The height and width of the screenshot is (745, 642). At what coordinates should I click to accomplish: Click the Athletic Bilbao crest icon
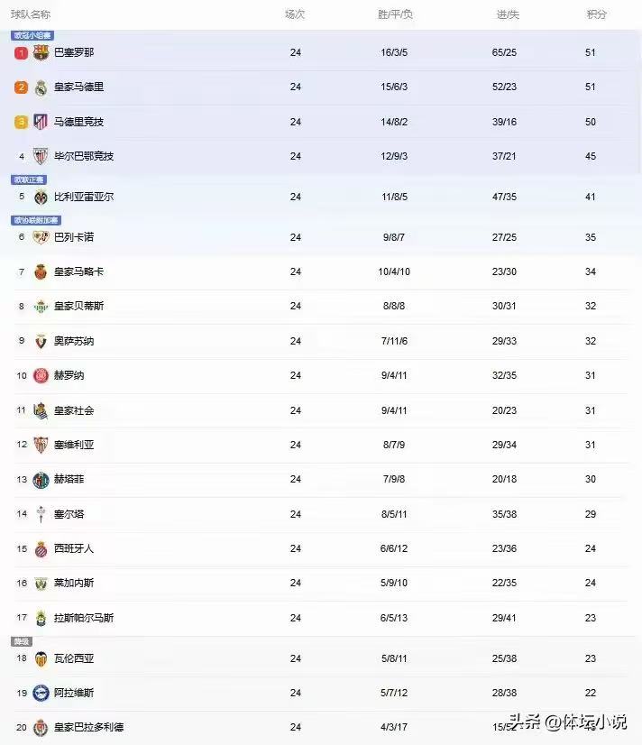tap(41, 156)
